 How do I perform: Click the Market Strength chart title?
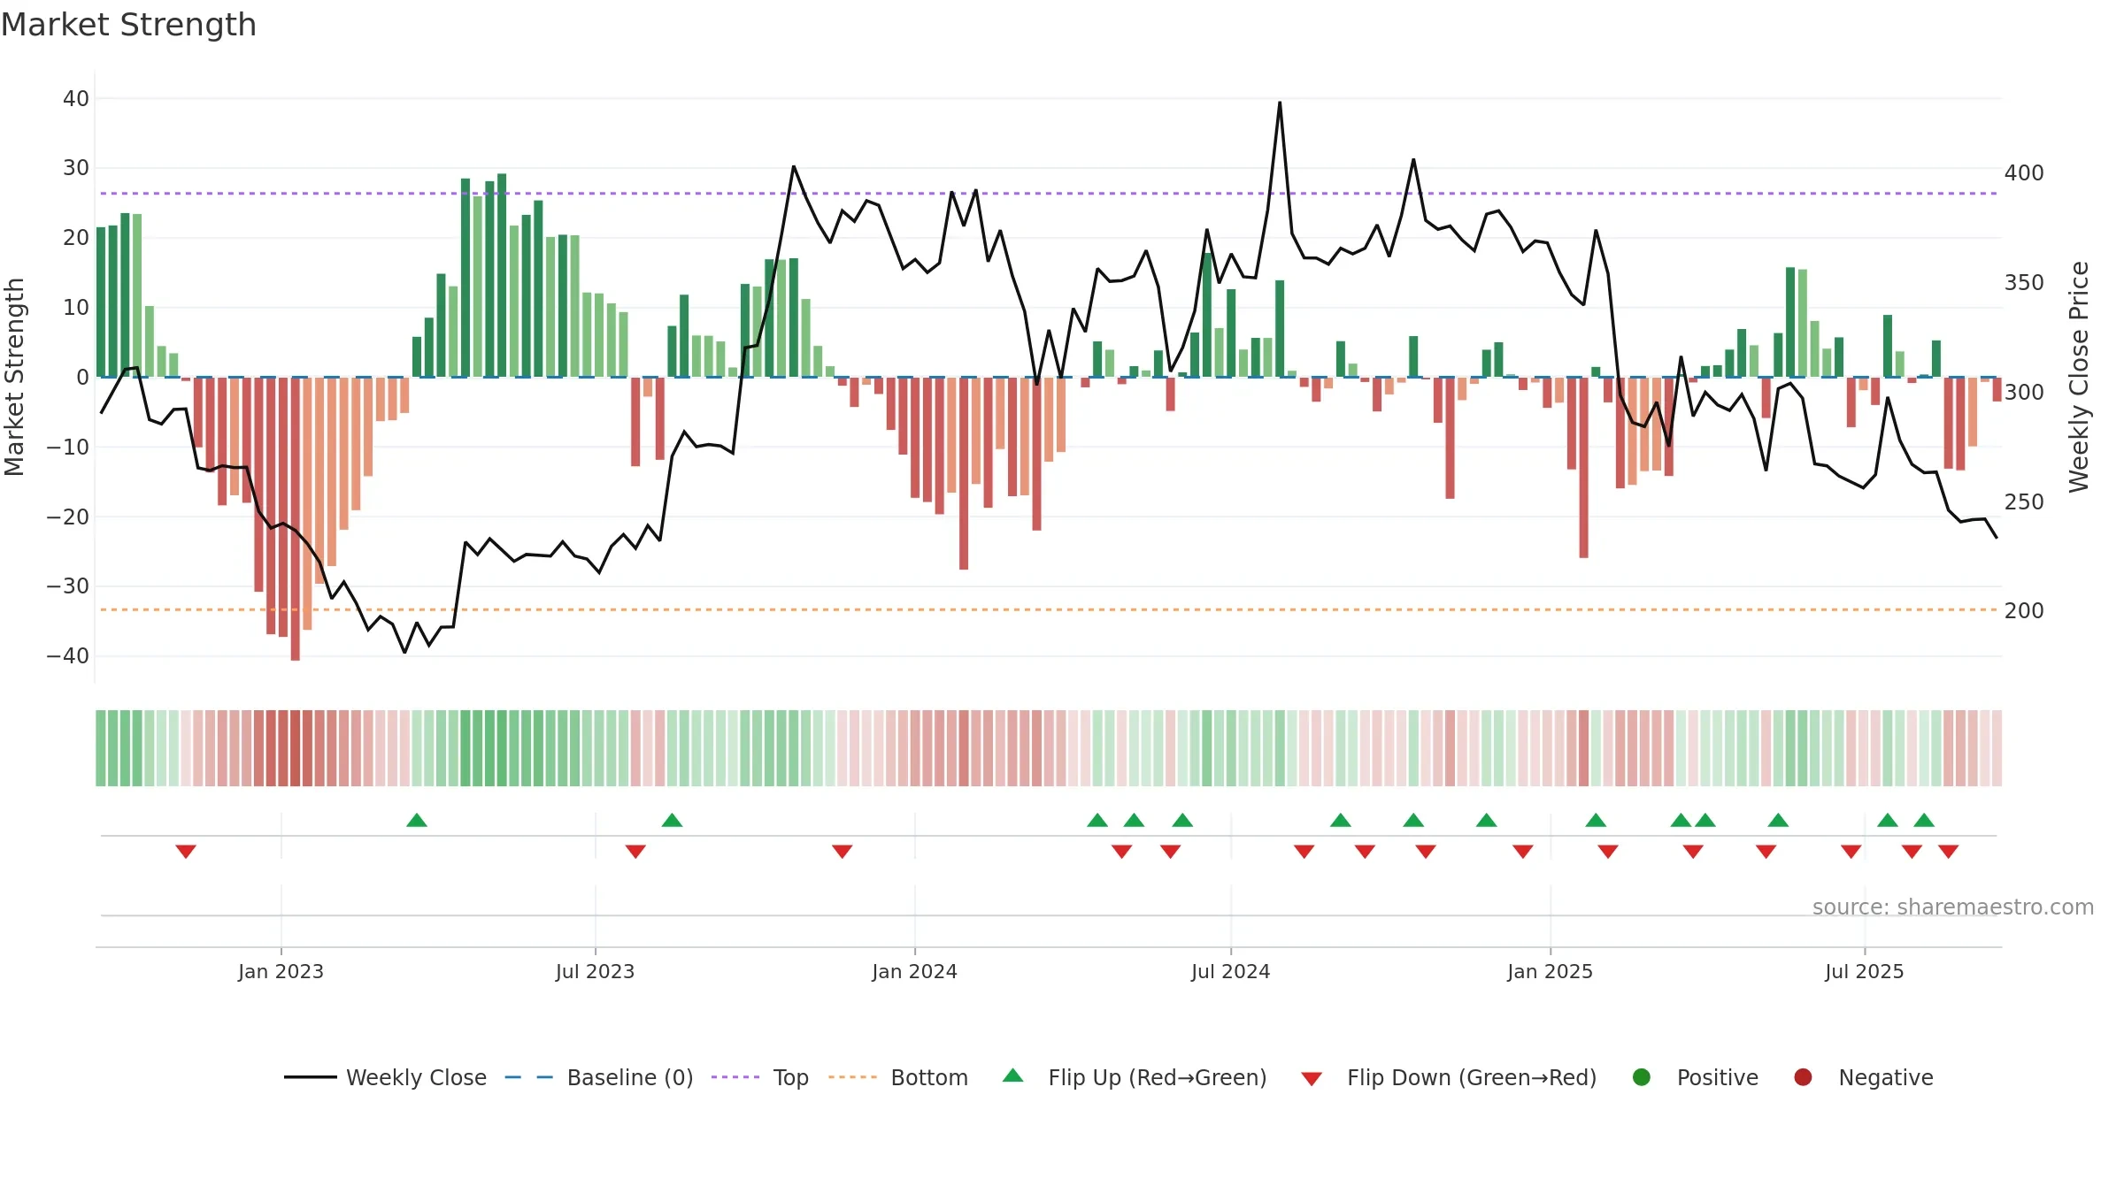click(128, 25)
